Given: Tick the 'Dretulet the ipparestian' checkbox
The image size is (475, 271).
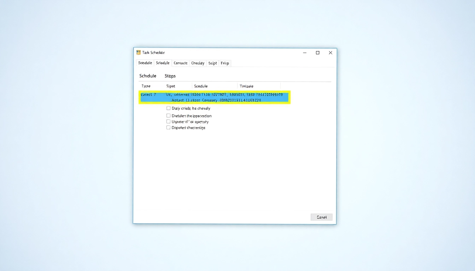Looking at the screenshot, I should tap(169, 116).
